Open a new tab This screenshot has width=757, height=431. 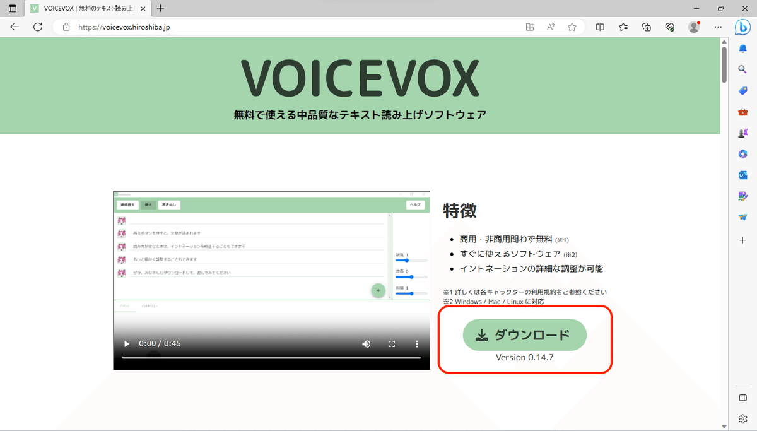(x=161, y=9)
